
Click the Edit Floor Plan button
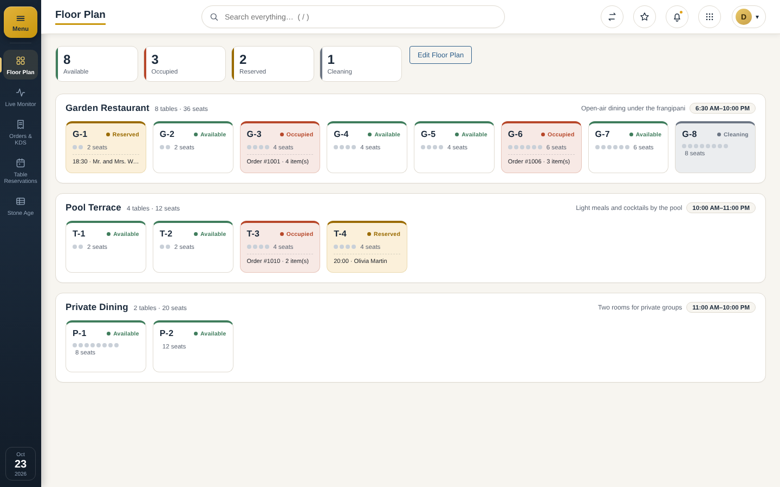[440, 55]
